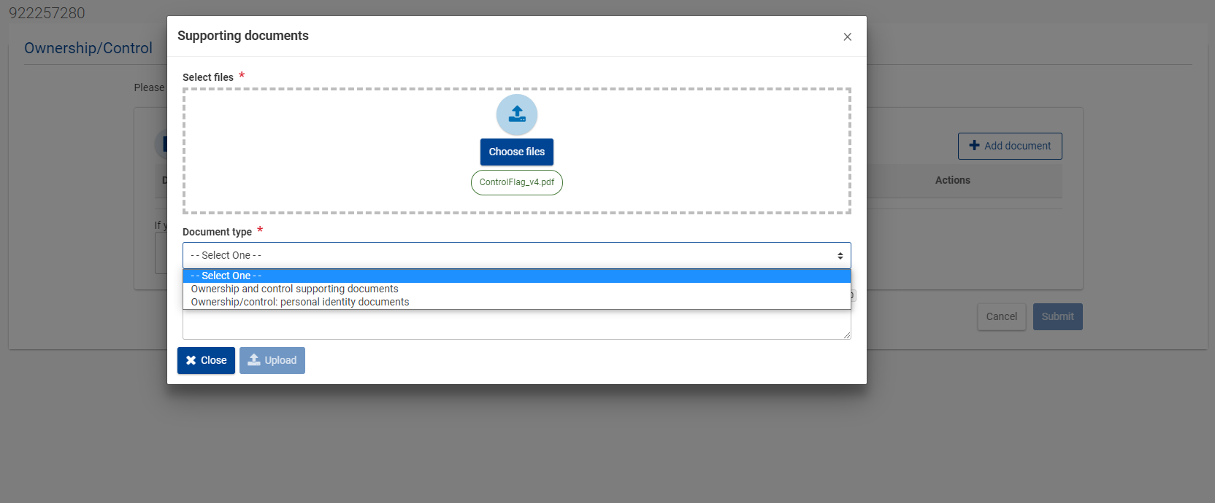1215x503 pixels.
Task: Choose 'Ownership and control supporting documents' option
Action: click(517, 289)
